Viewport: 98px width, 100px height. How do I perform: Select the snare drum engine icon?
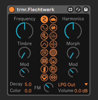coord(53,69)
